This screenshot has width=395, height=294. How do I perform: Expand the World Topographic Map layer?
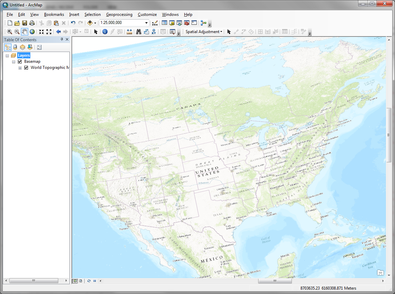coord(20,68)
